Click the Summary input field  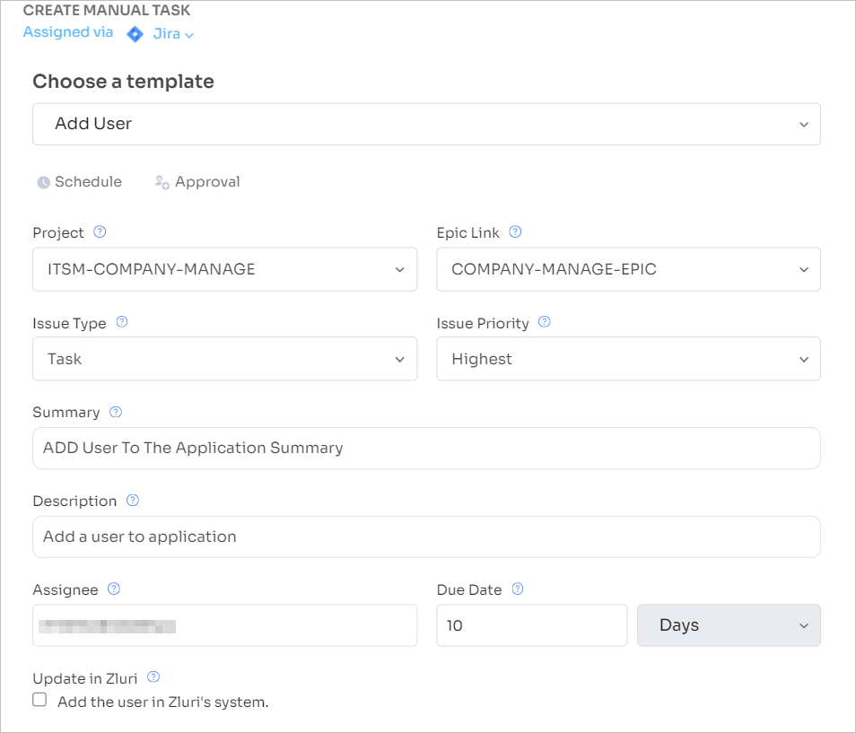tap(426, 448)
